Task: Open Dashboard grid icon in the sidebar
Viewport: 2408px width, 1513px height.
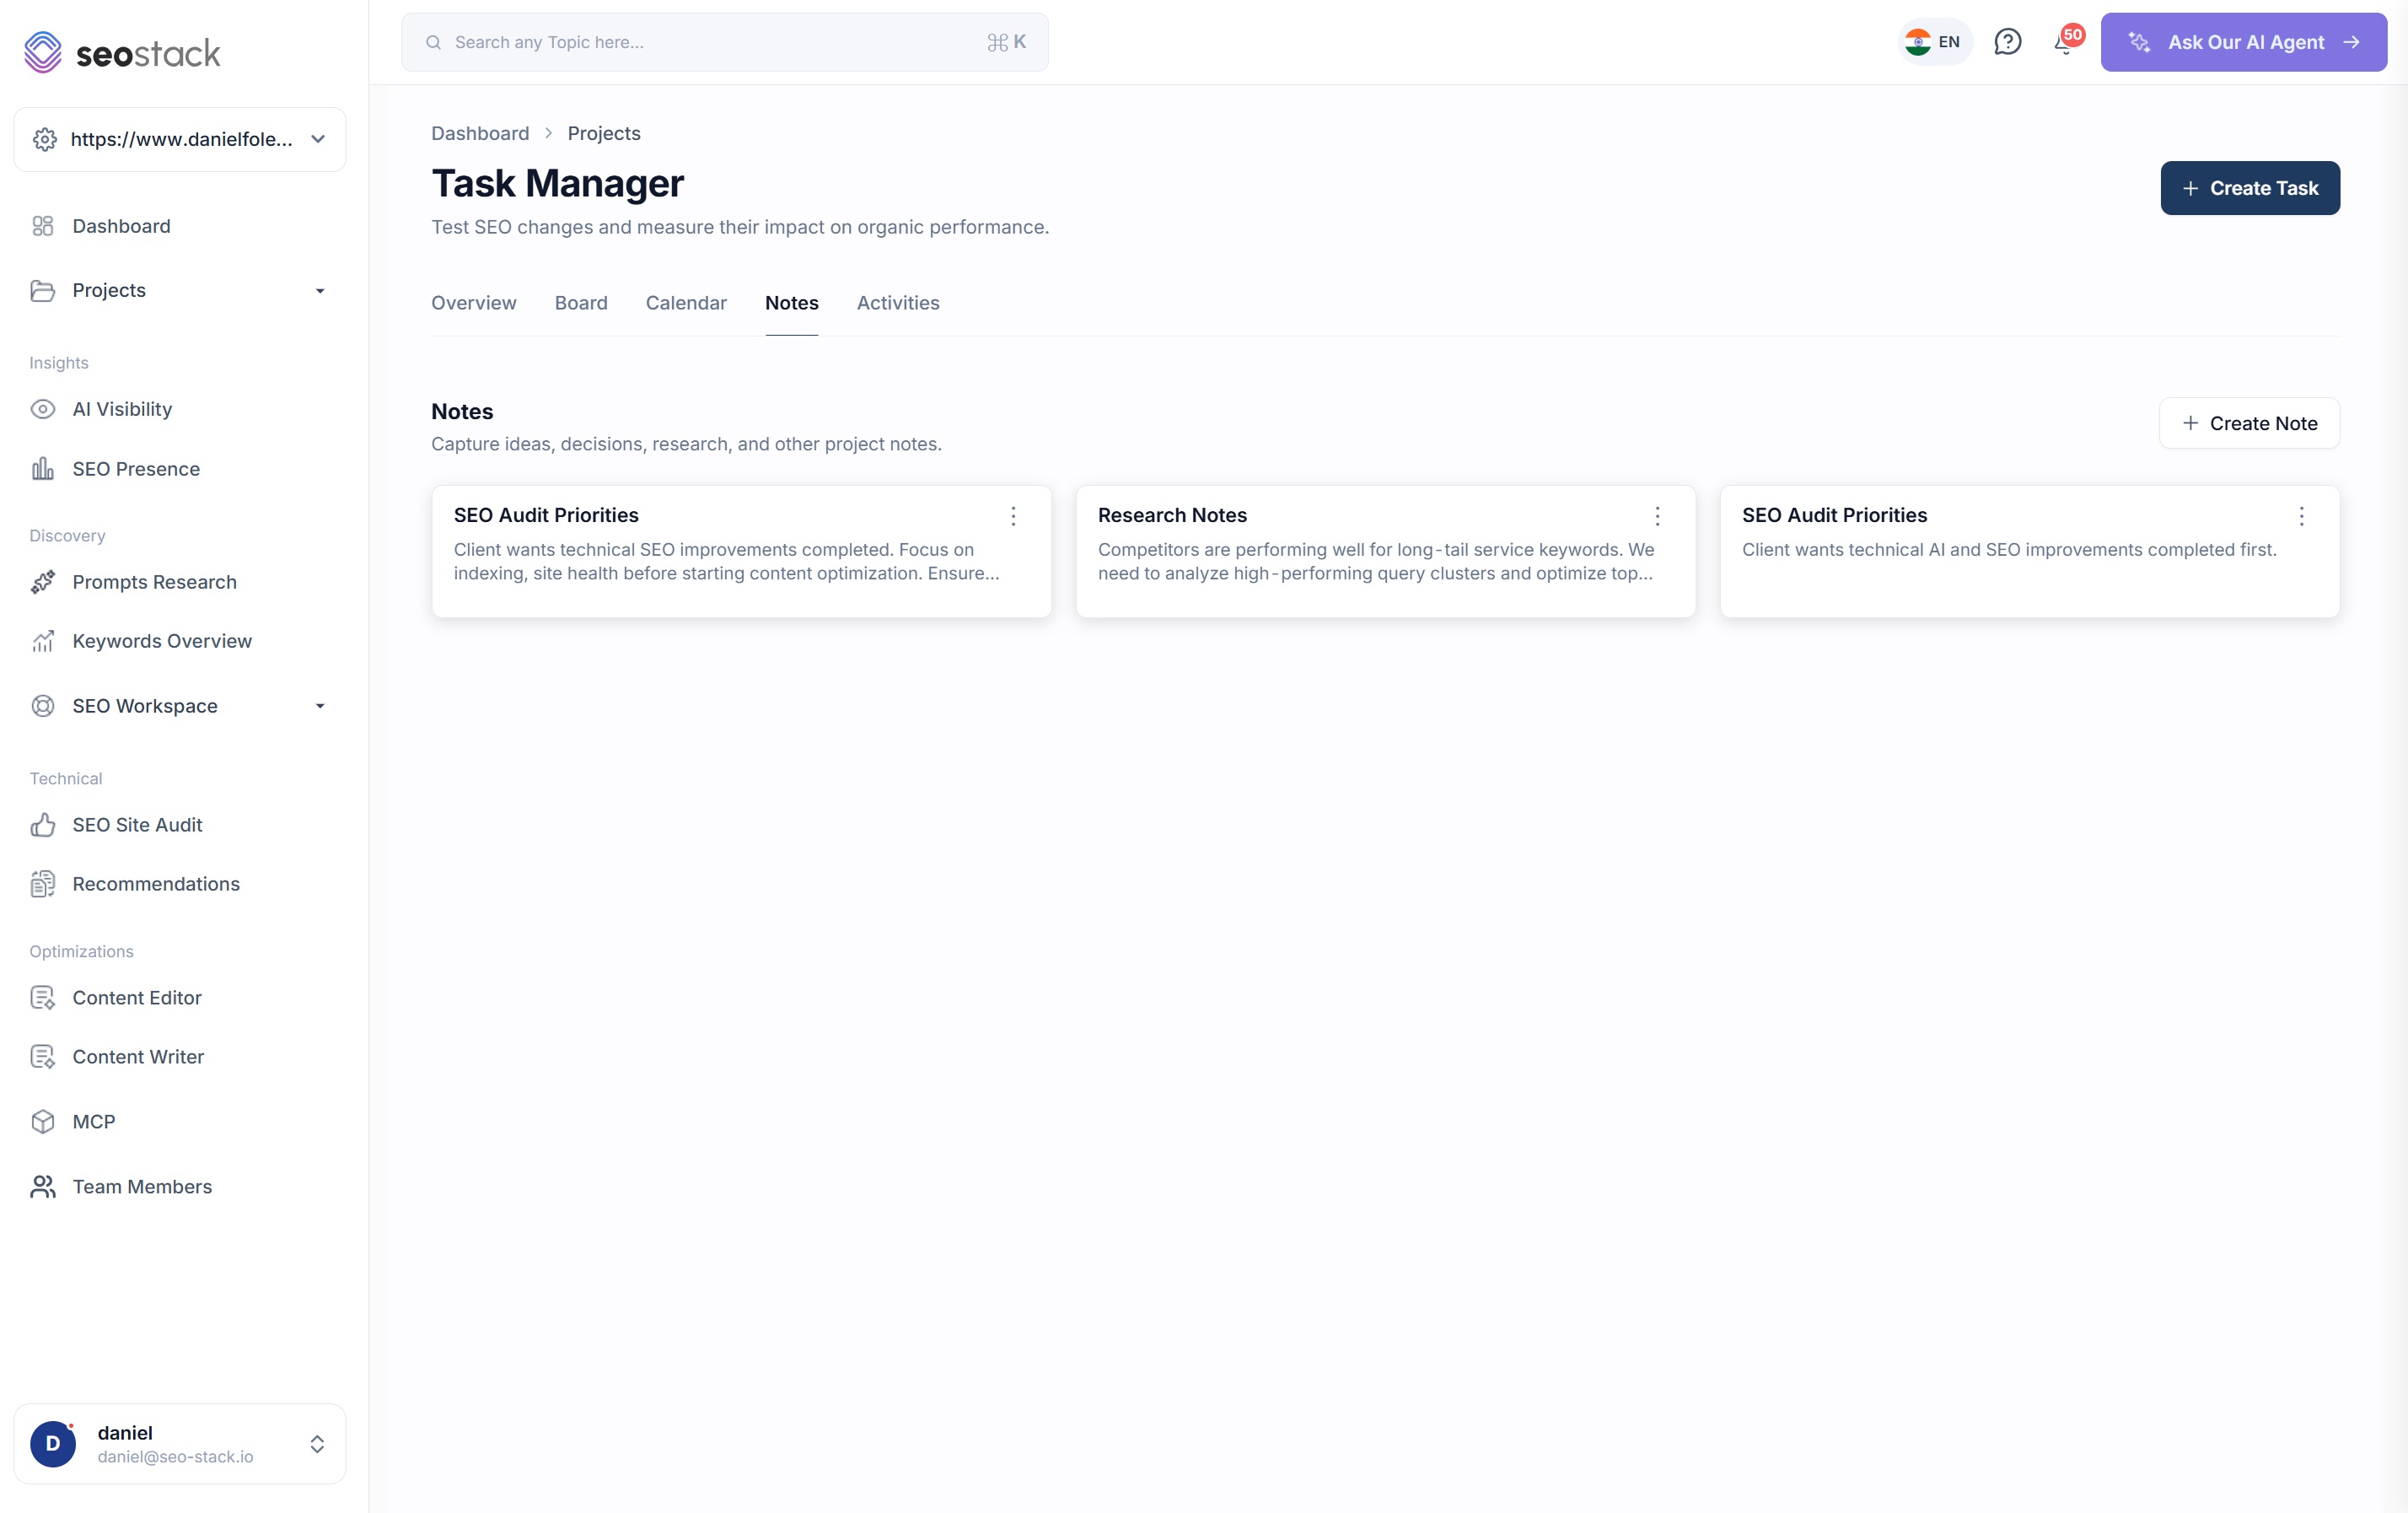Action: 43,226
